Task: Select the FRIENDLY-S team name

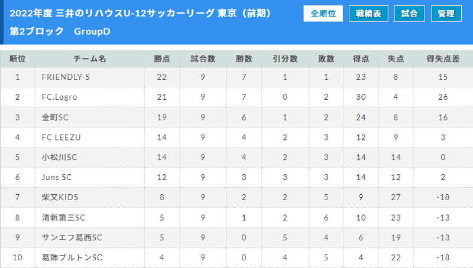Action: click(x=66, y=77)
